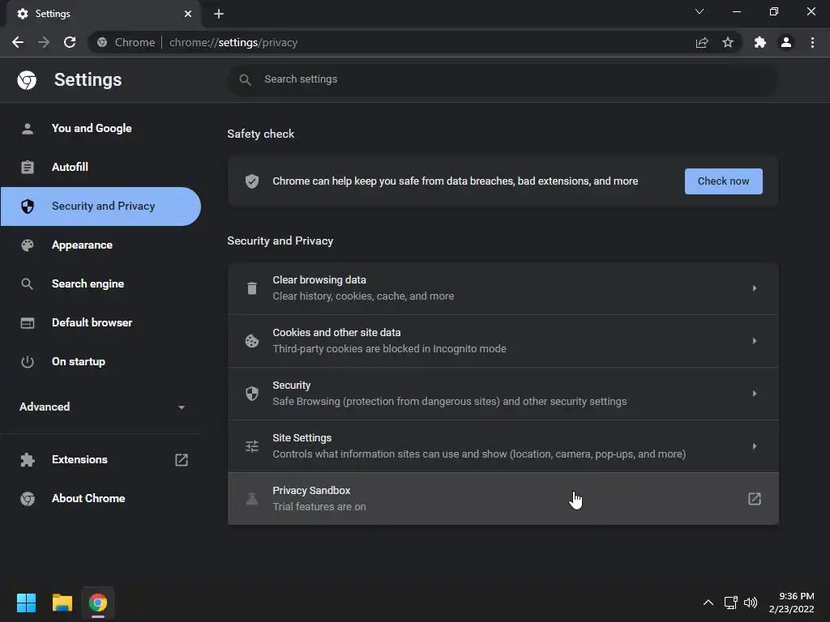Click the shield icon beside Security row
This screenshot has width=830, height=622.
click(x=252, y=394)
